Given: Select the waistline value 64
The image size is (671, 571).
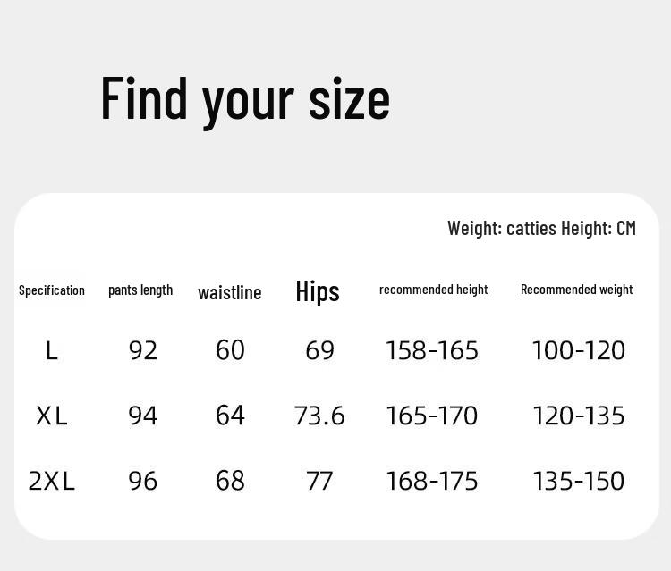Looking at the screenshot, I should click(230, 416).
